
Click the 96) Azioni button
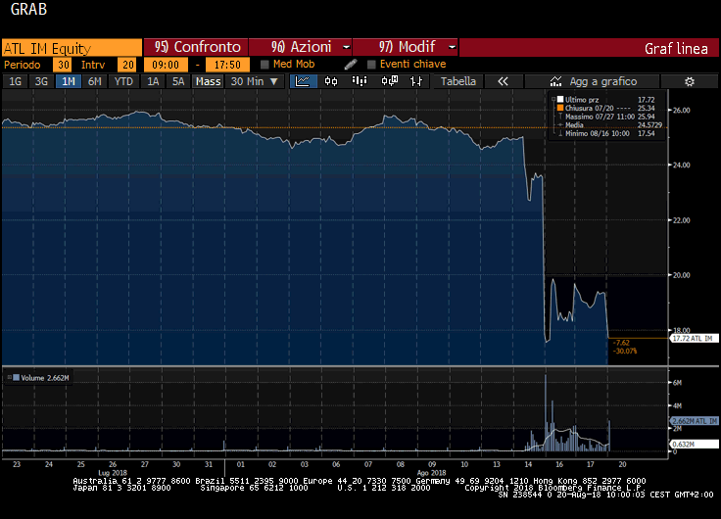click(301, 47)
